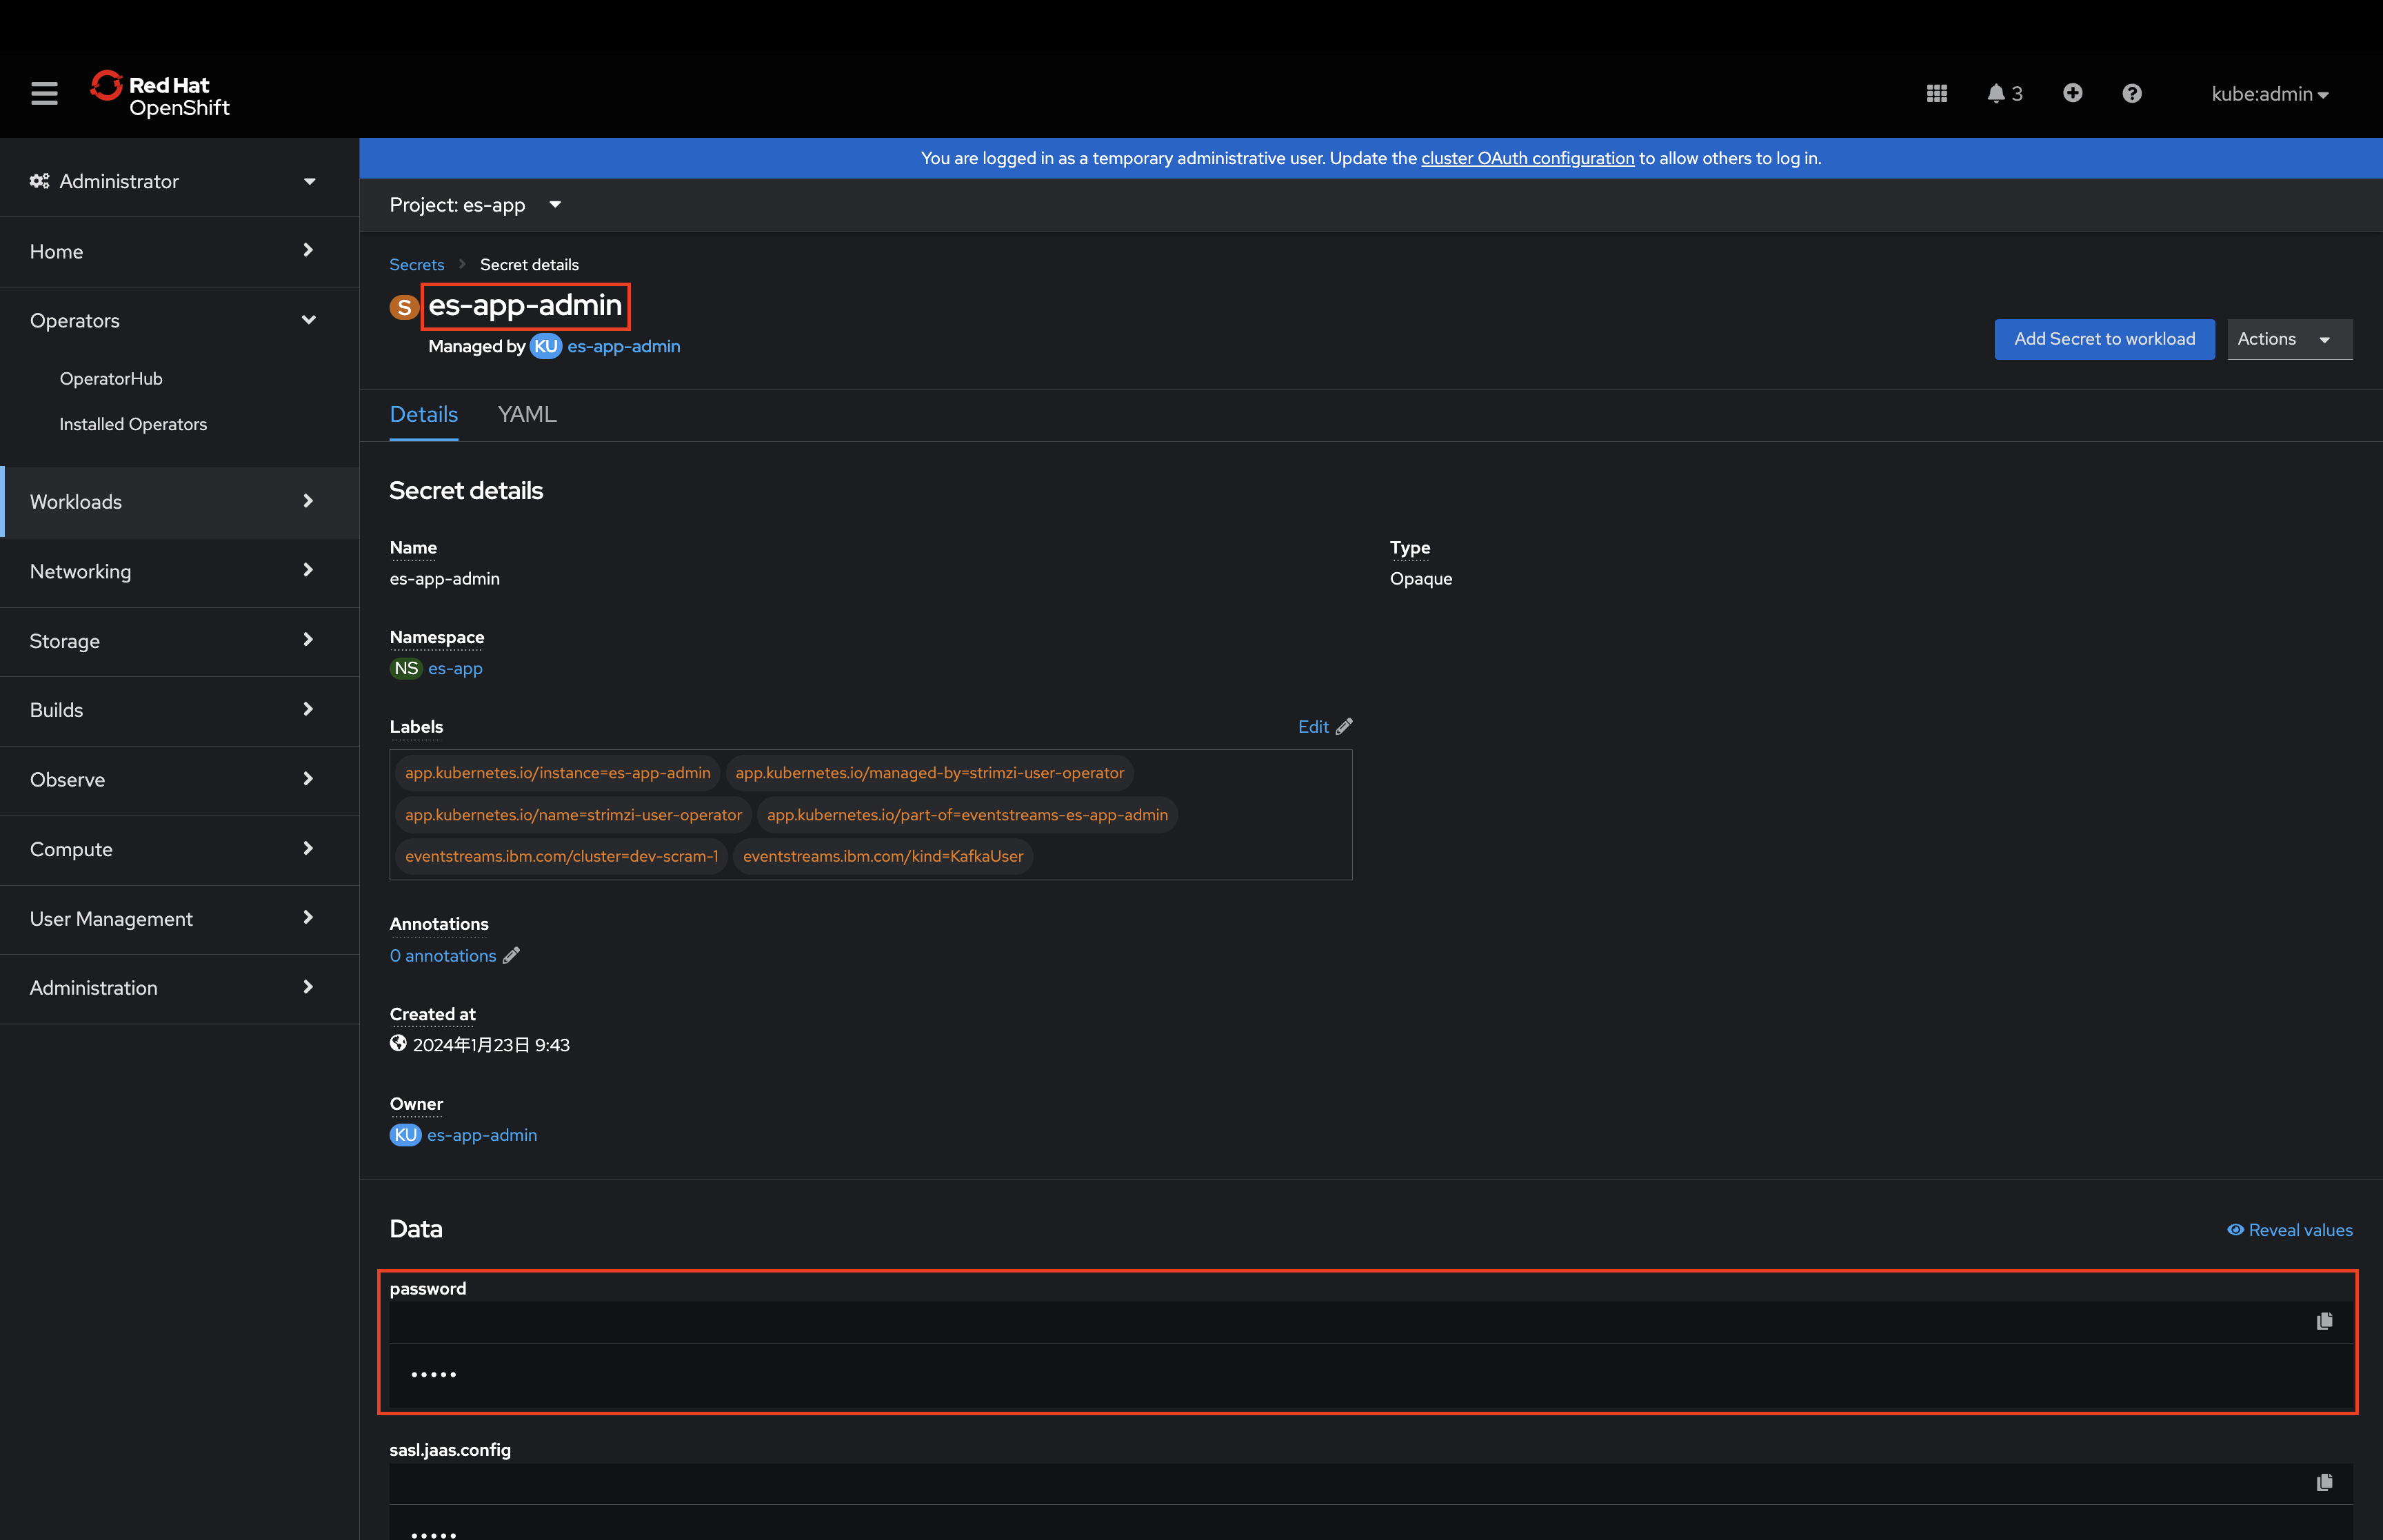Viewport: 2383px width, 1540px height.
Task: Copy the password value to clipboard
Action: 2323,1321
